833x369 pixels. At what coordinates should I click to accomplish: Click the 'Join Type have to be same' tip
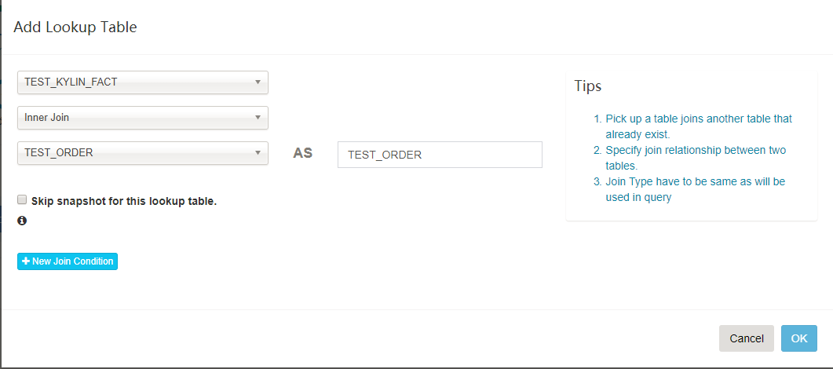694,189
